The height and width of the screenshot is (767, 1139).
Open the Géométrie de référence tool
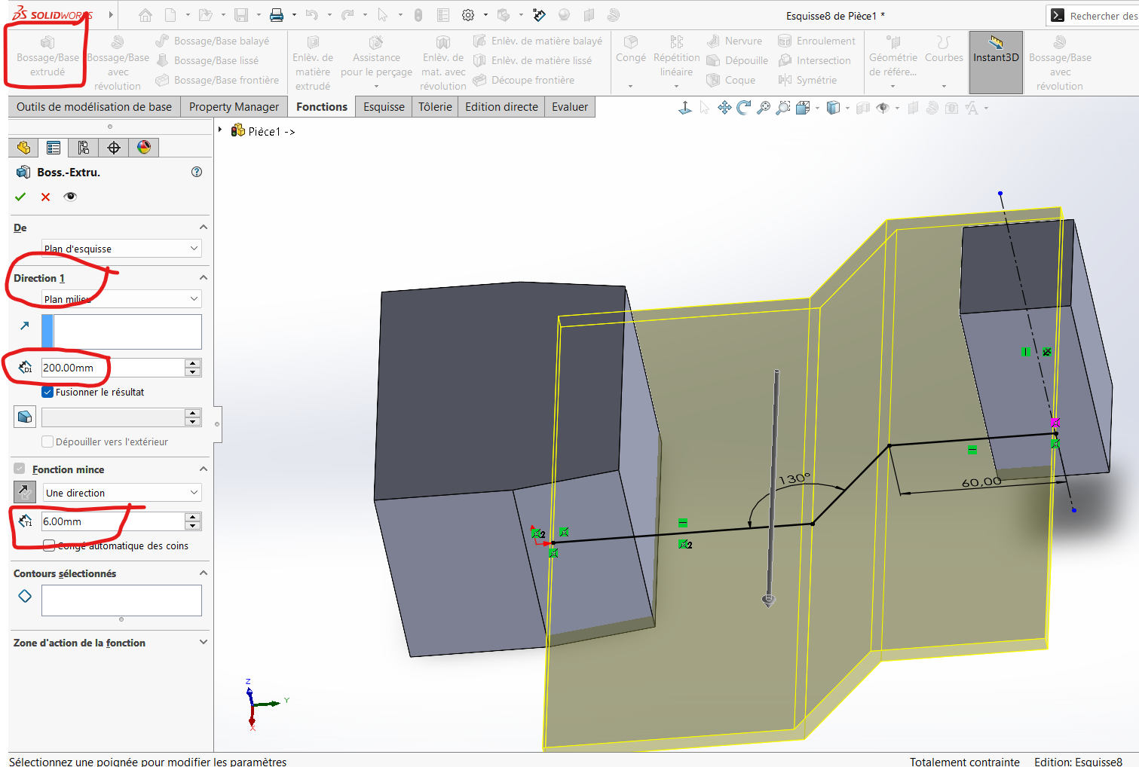[x=893, y=57]
